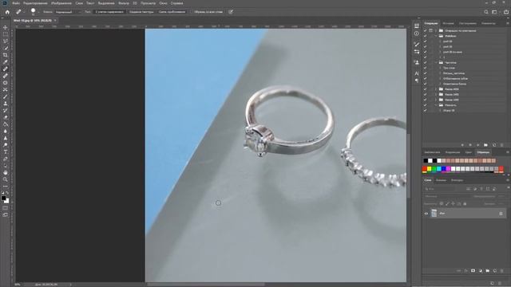
Task: Delete layer with Layers panel trash icon
Action: 502,271
